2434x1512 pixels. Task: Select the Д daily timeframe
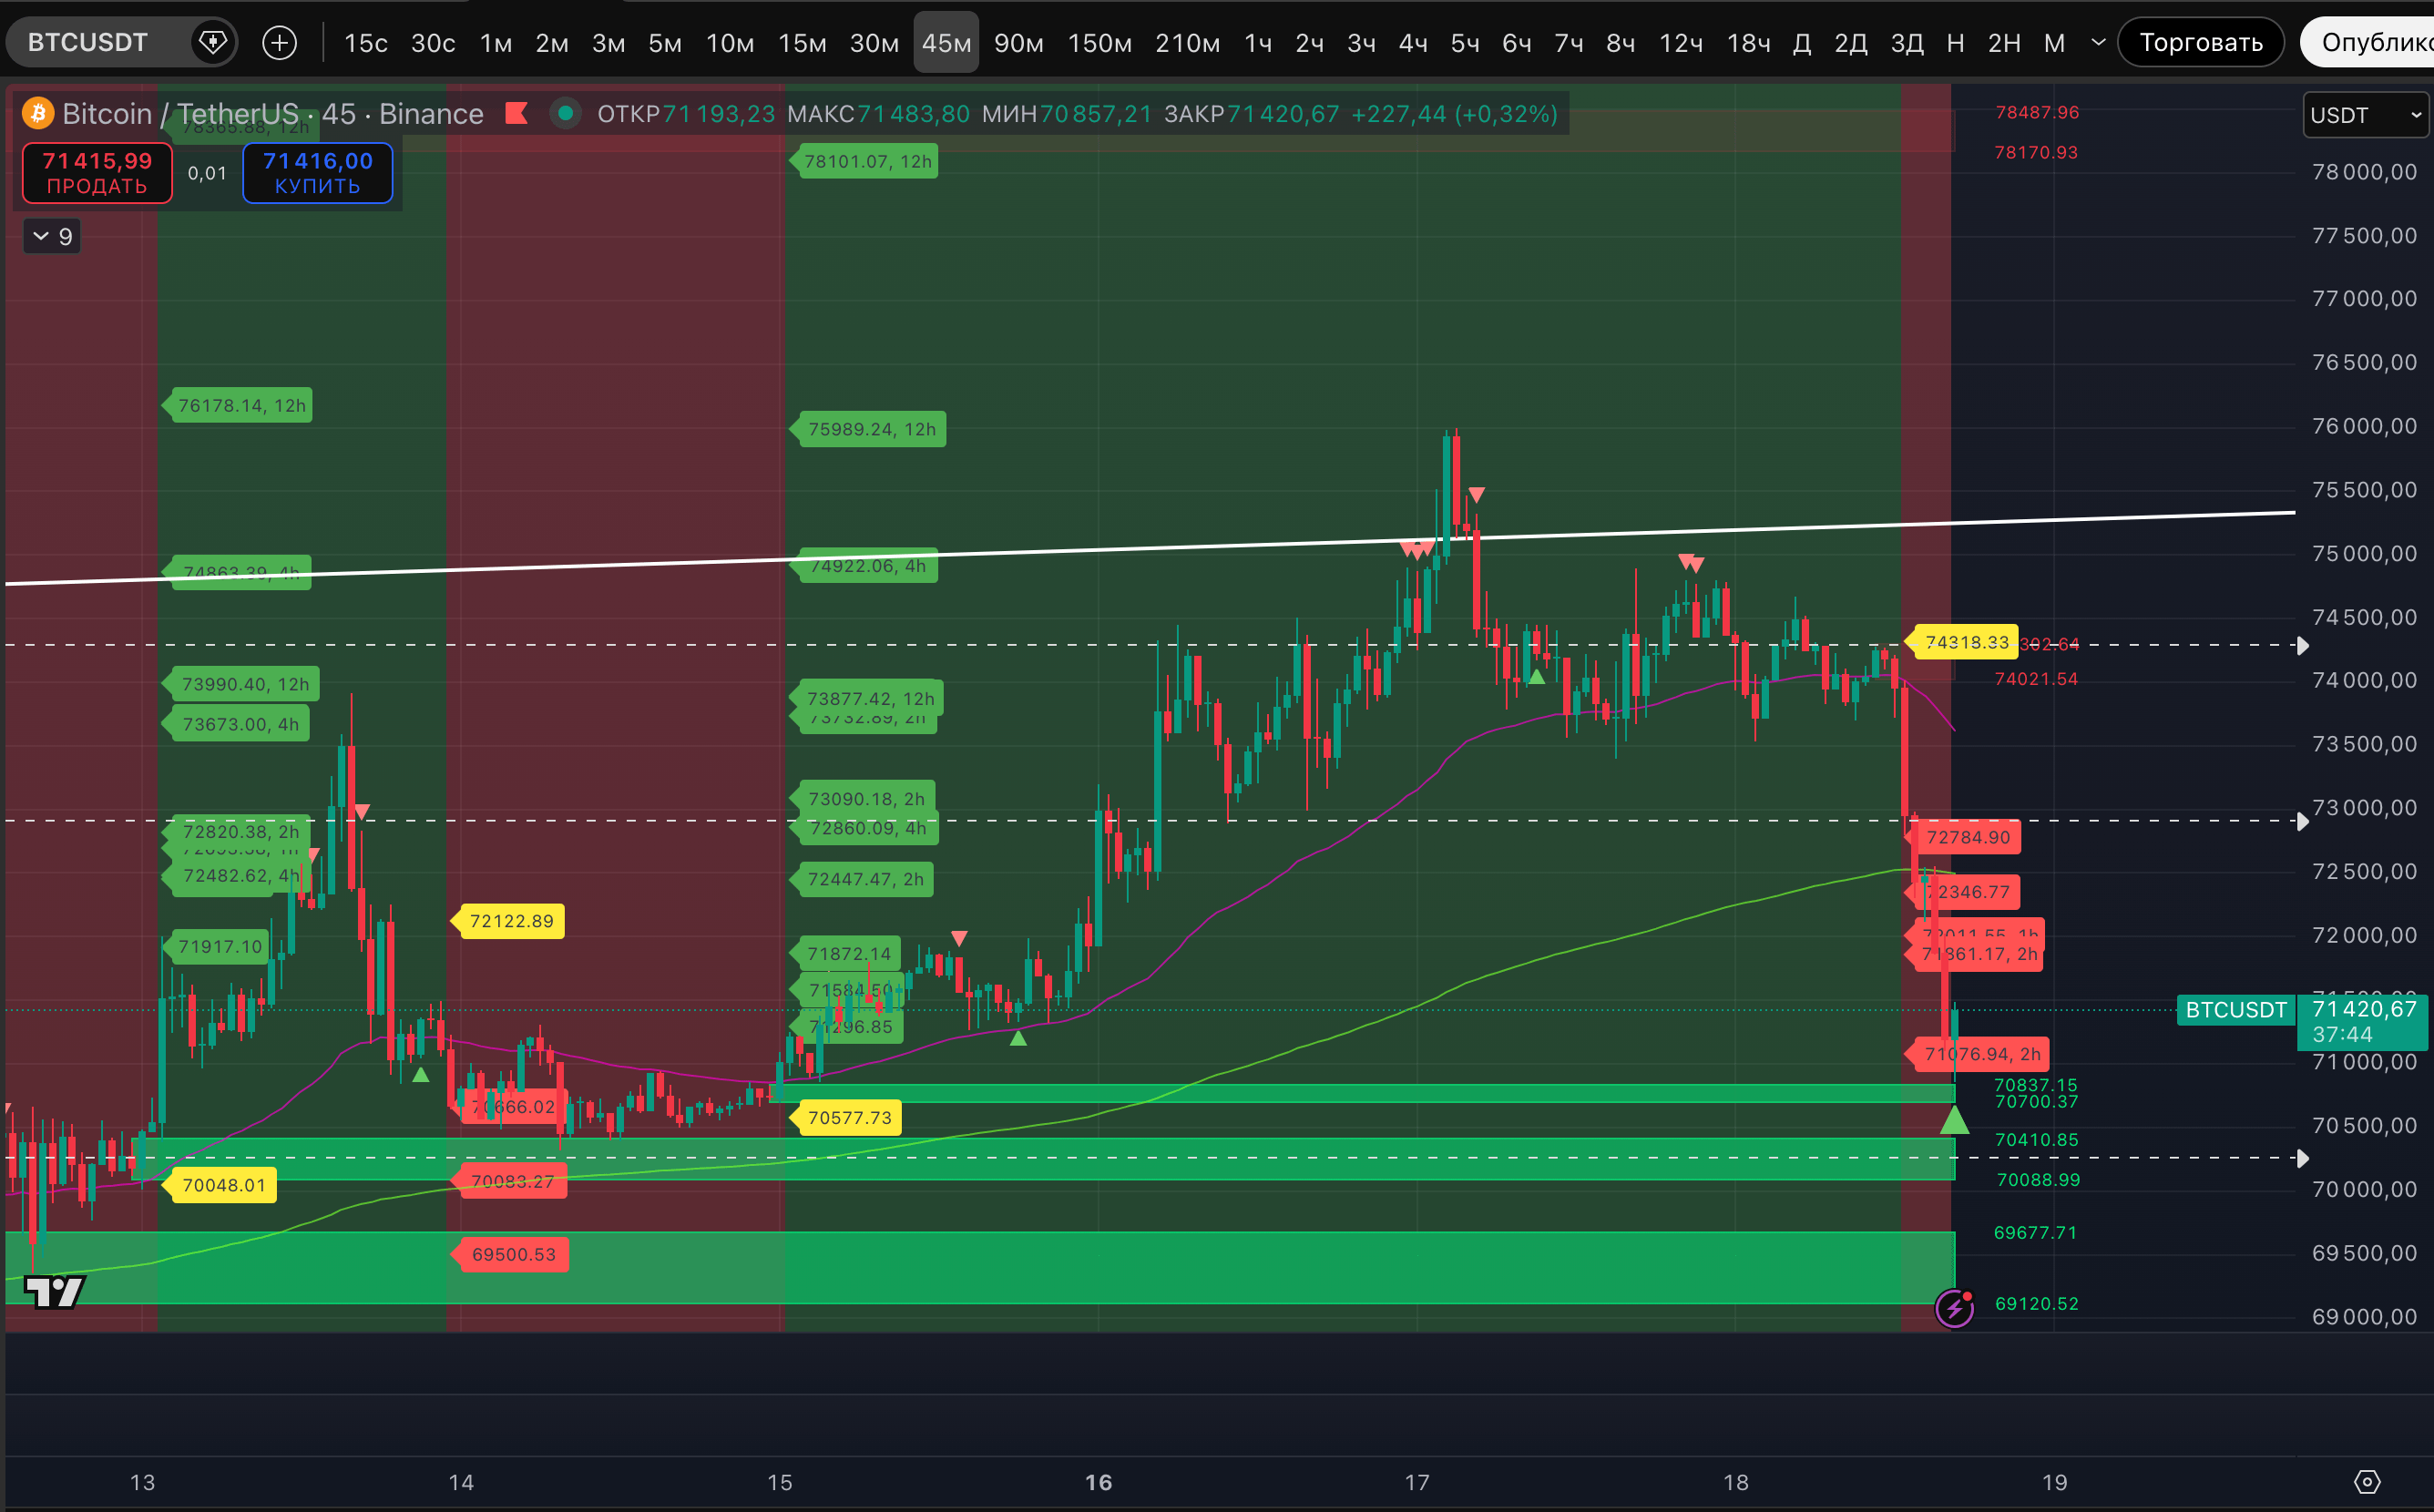point(1801,43)
